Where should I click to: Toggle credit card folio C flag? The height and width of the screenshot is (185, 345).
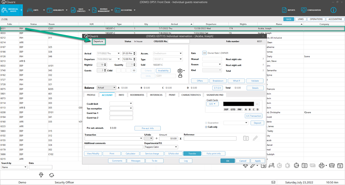tap(254, 110)
